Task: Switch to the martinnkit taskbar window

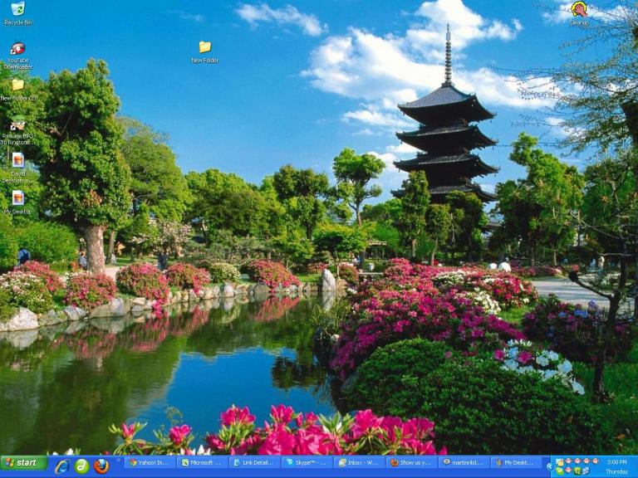Action: [x=464, y=462]
